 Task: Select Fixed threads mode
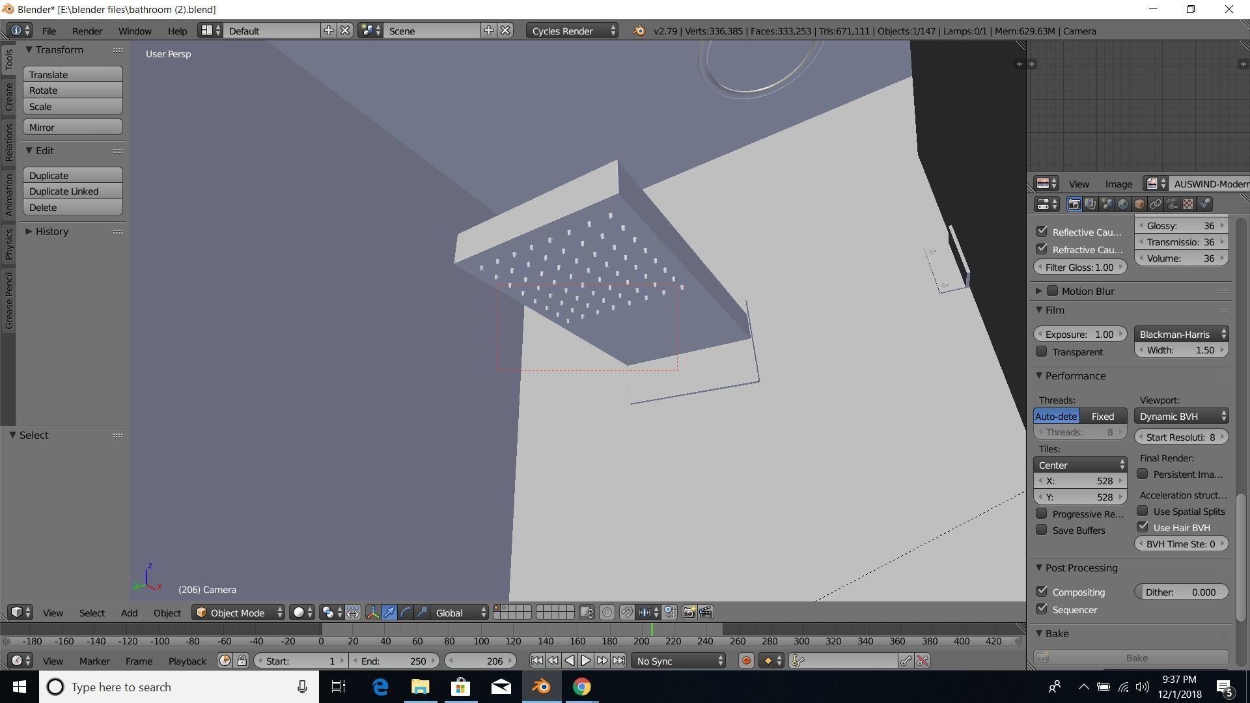point(1102,416)
